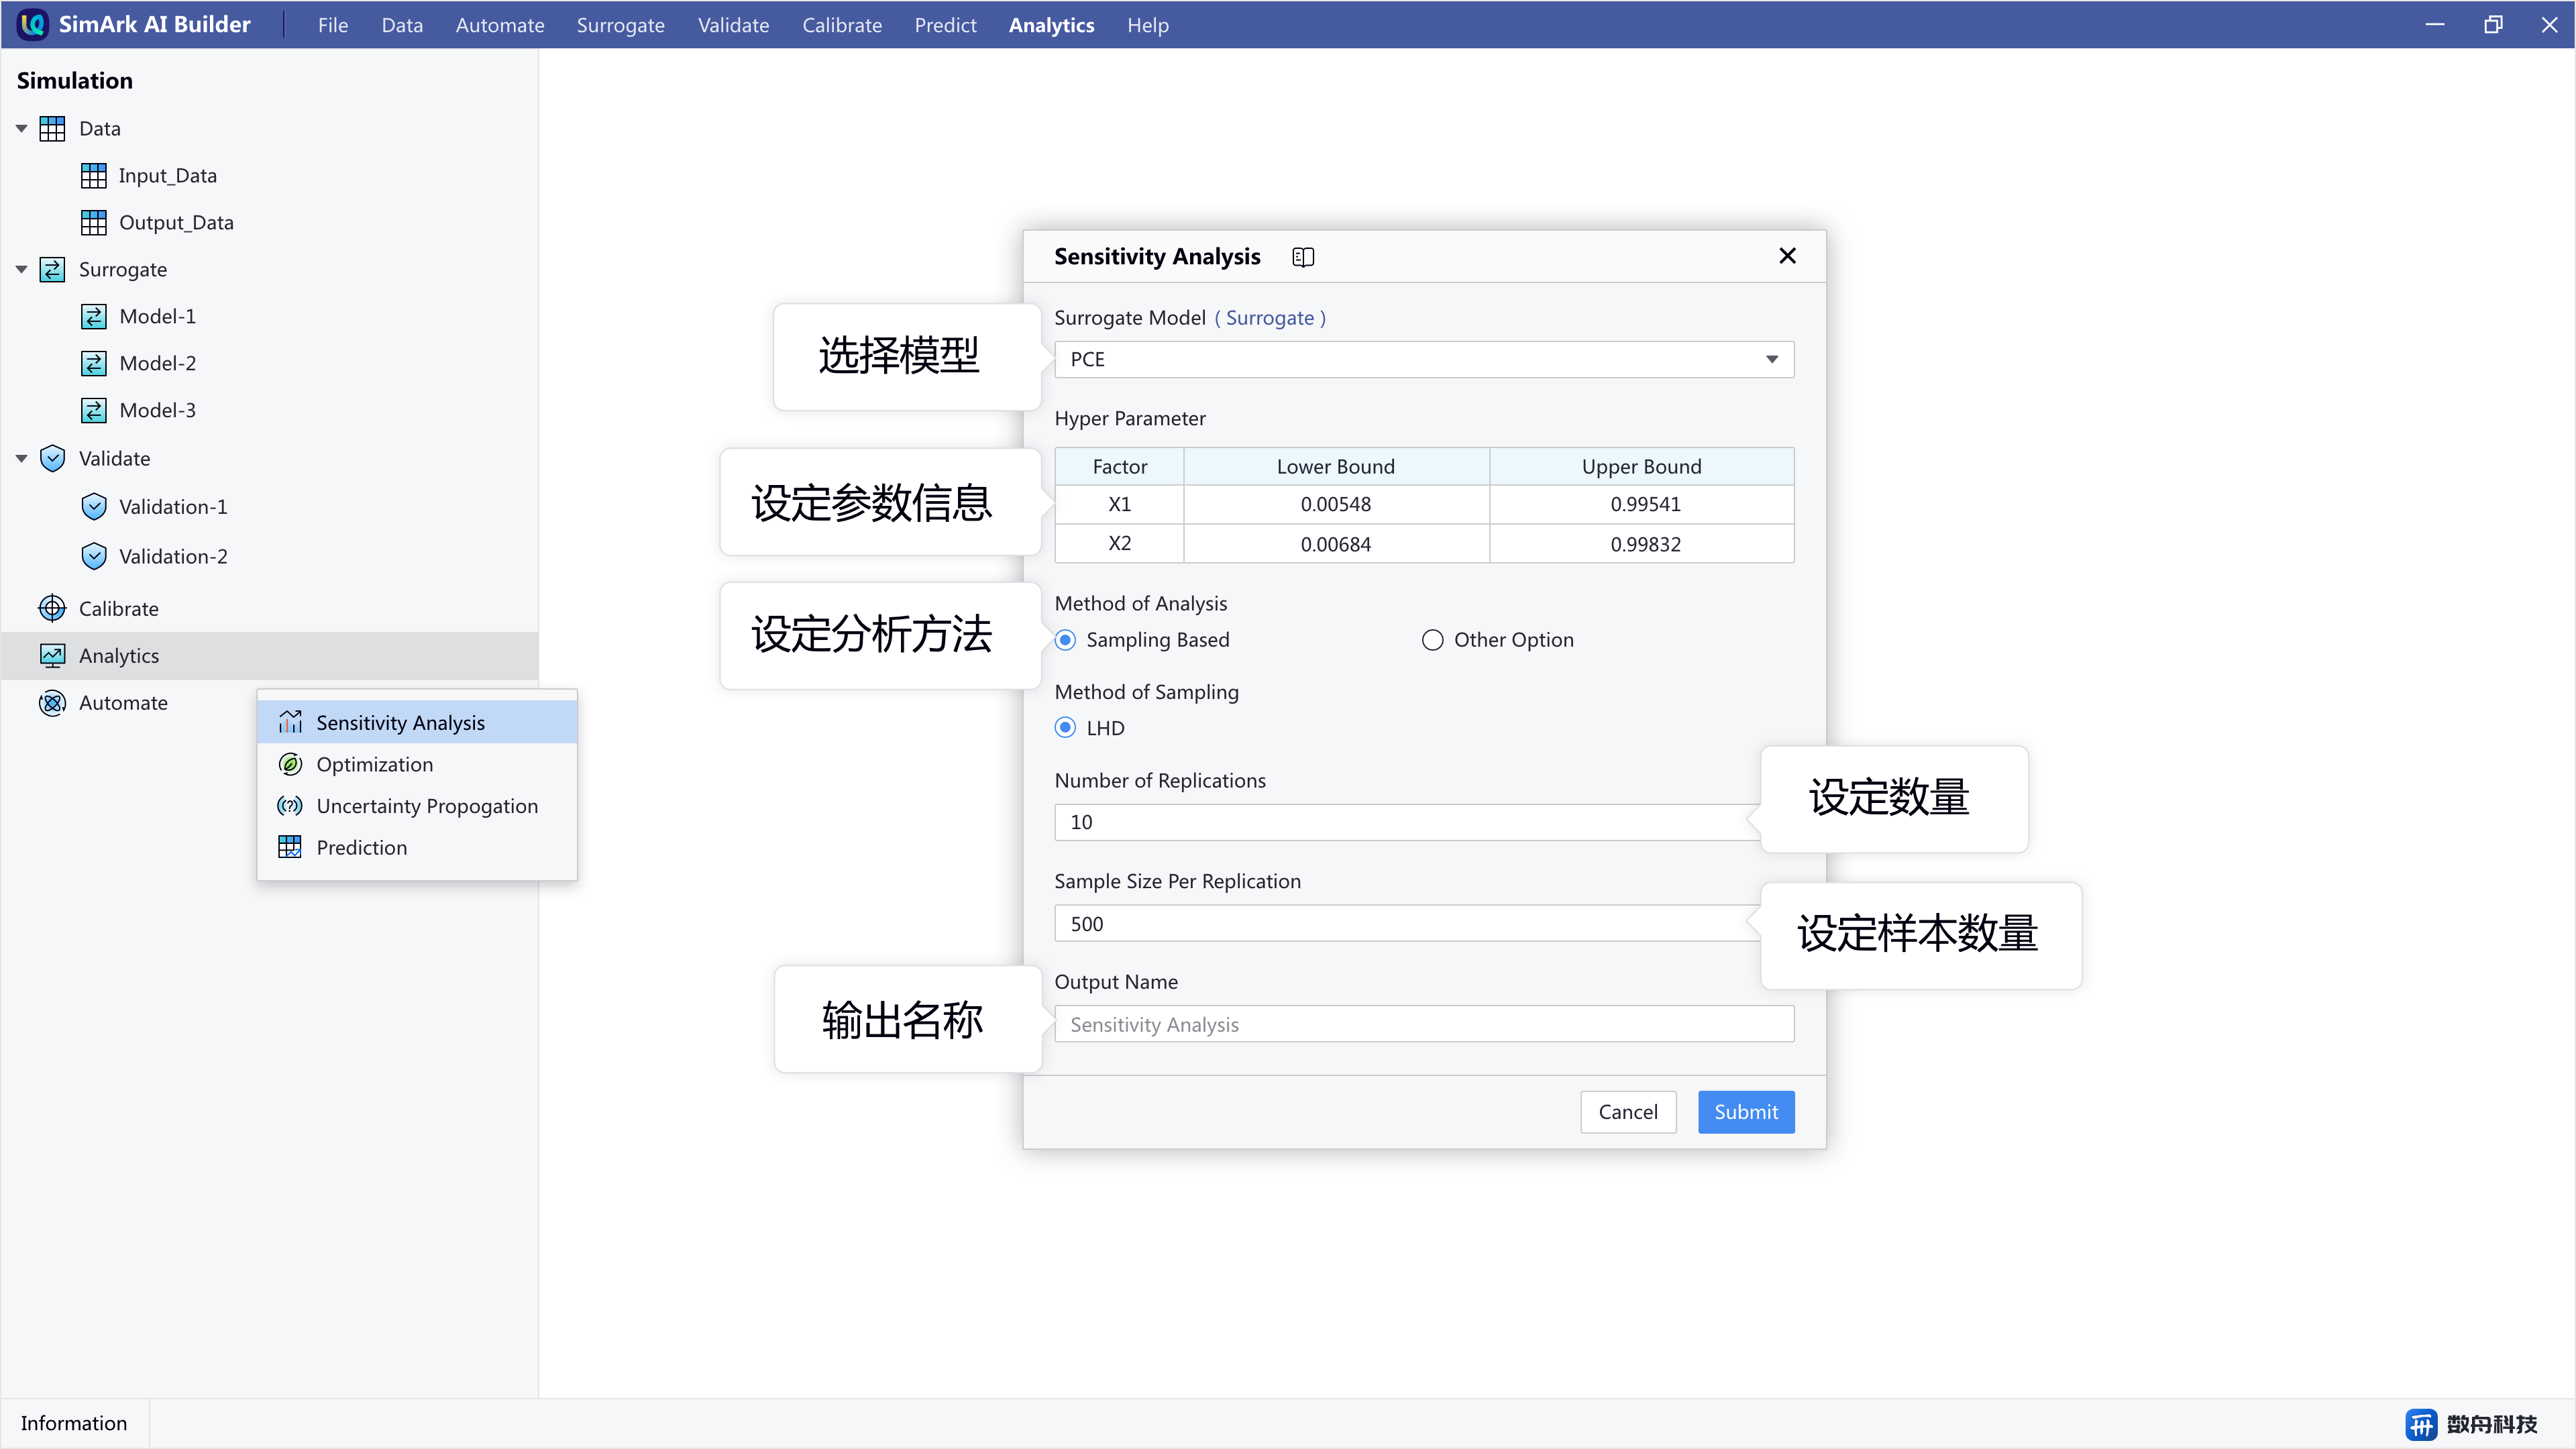Click the Uncertainty Propogation signal icon

point(290,805)
